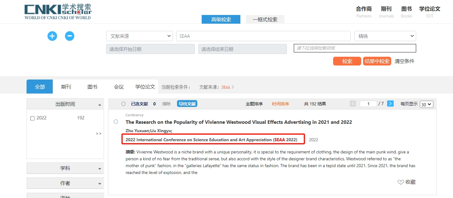This screenshot has width=453, height=198.
Task: Open 期刊 Journals in top navigation
Action: tap(386, 12)
